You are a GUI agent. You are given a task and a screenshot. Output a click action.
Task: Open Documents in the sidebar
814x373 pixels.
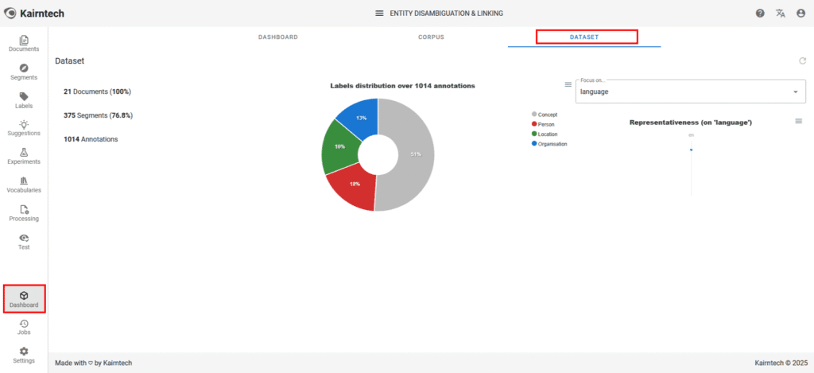point(24,44)
